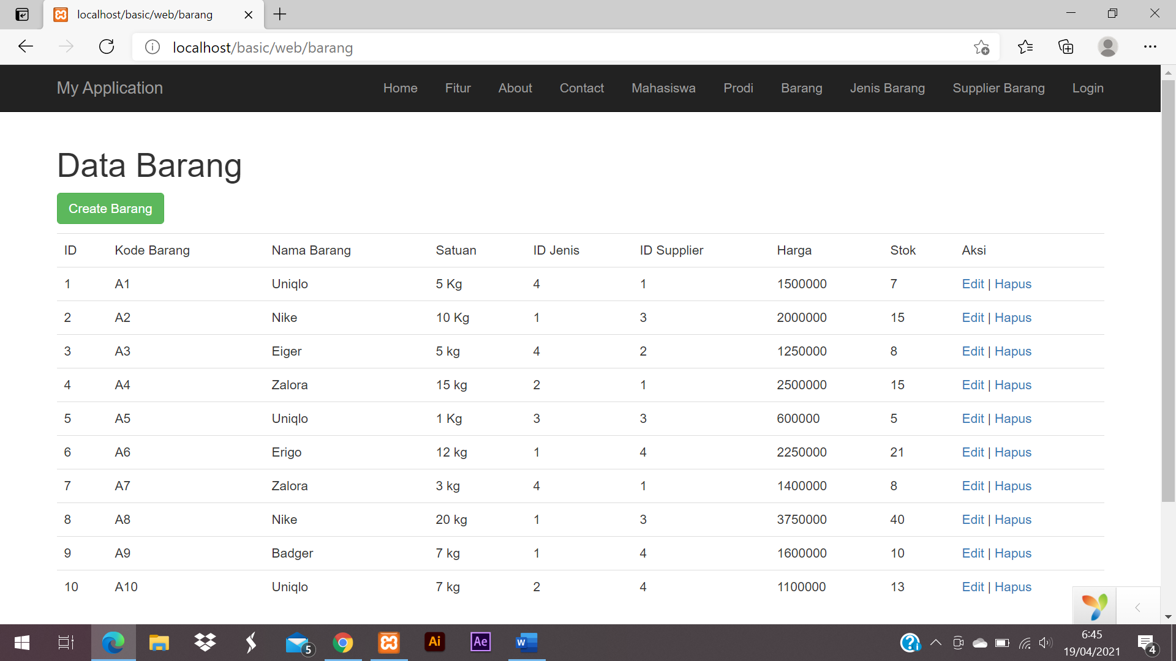The image size is (1176, 661).
Task: Expand the Yii debug toolbar chevron
Action: click(x=1137, y=607)
